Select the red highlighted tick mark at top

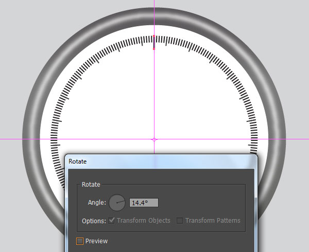pyautogui.click(x=154, y=42)
